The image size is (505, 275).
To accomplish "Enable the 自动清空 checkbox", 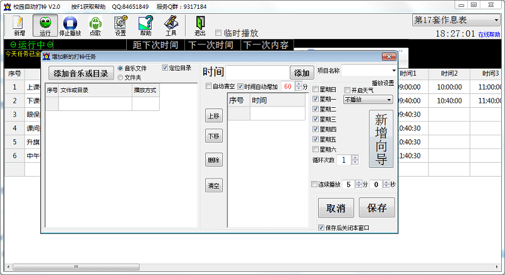I will click(210, 86).
